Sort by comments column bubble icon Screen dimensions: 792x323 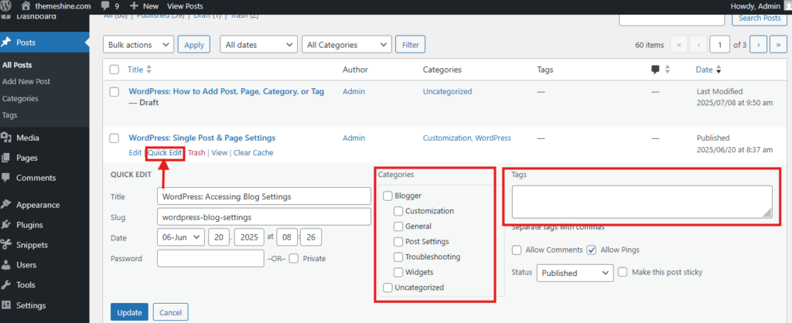pyautogui.click(x=656, y=70)
